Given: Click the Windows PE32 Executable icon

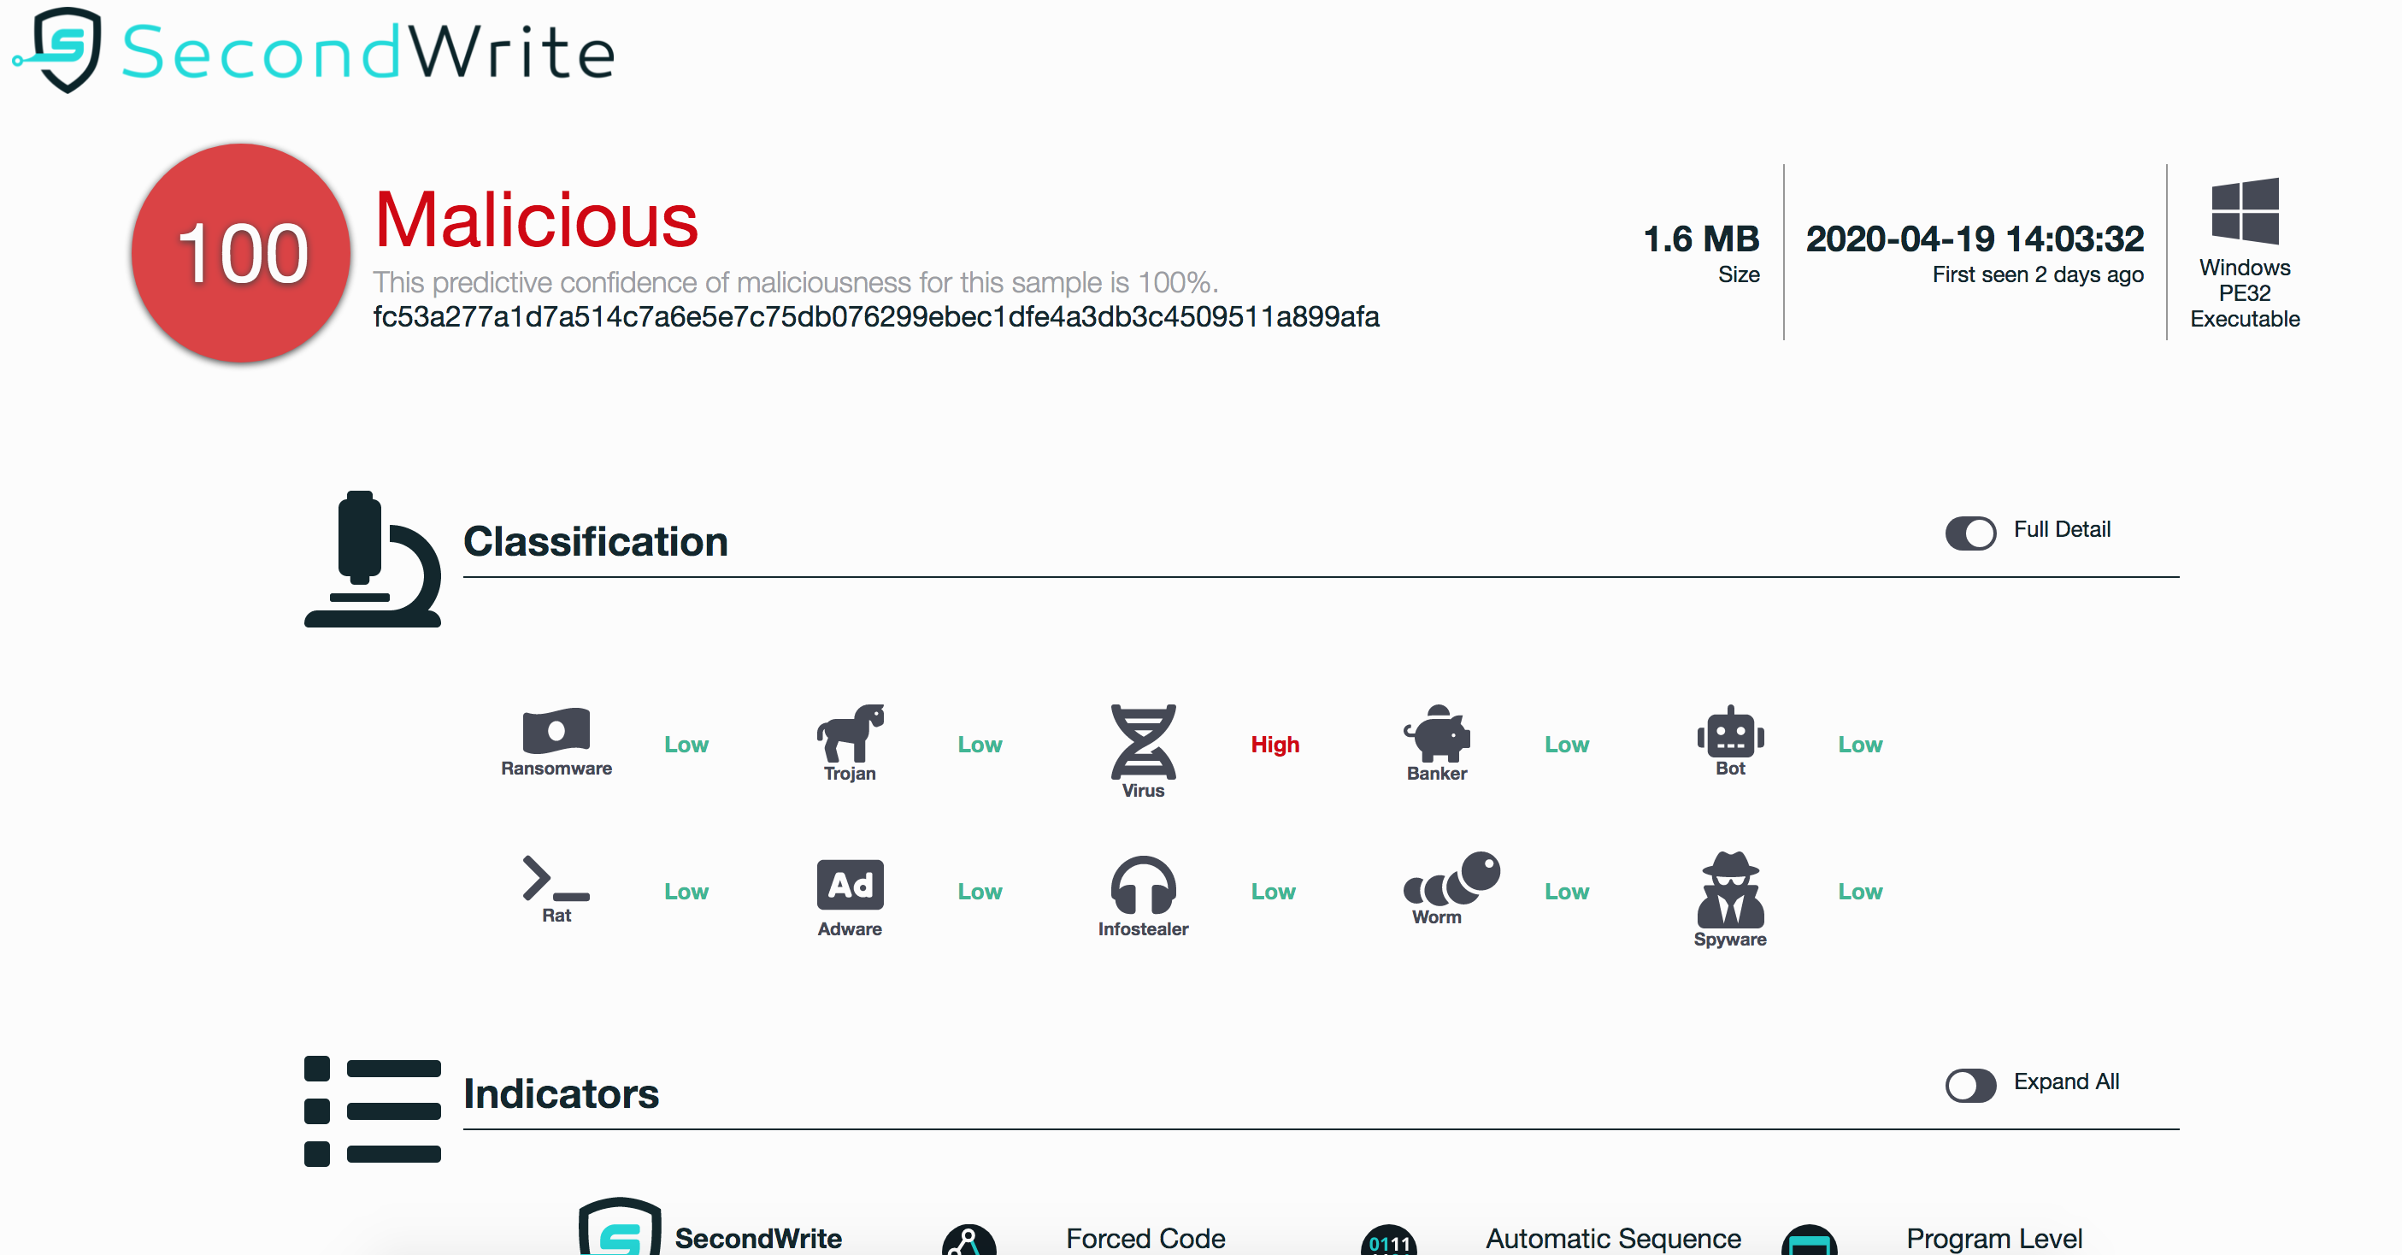Looking at the screenshot, I should 2245,212.
